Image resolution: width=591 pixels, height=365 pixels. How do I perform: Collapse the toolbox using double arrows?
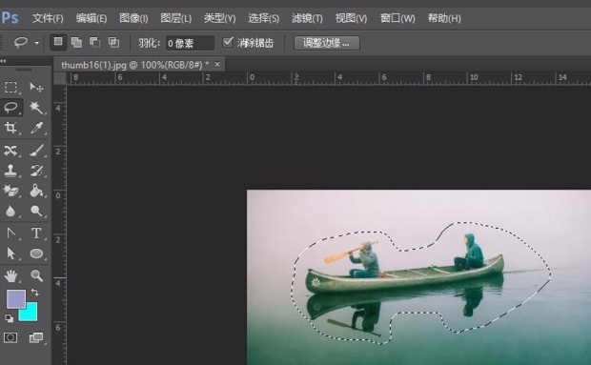pos(4,61)
